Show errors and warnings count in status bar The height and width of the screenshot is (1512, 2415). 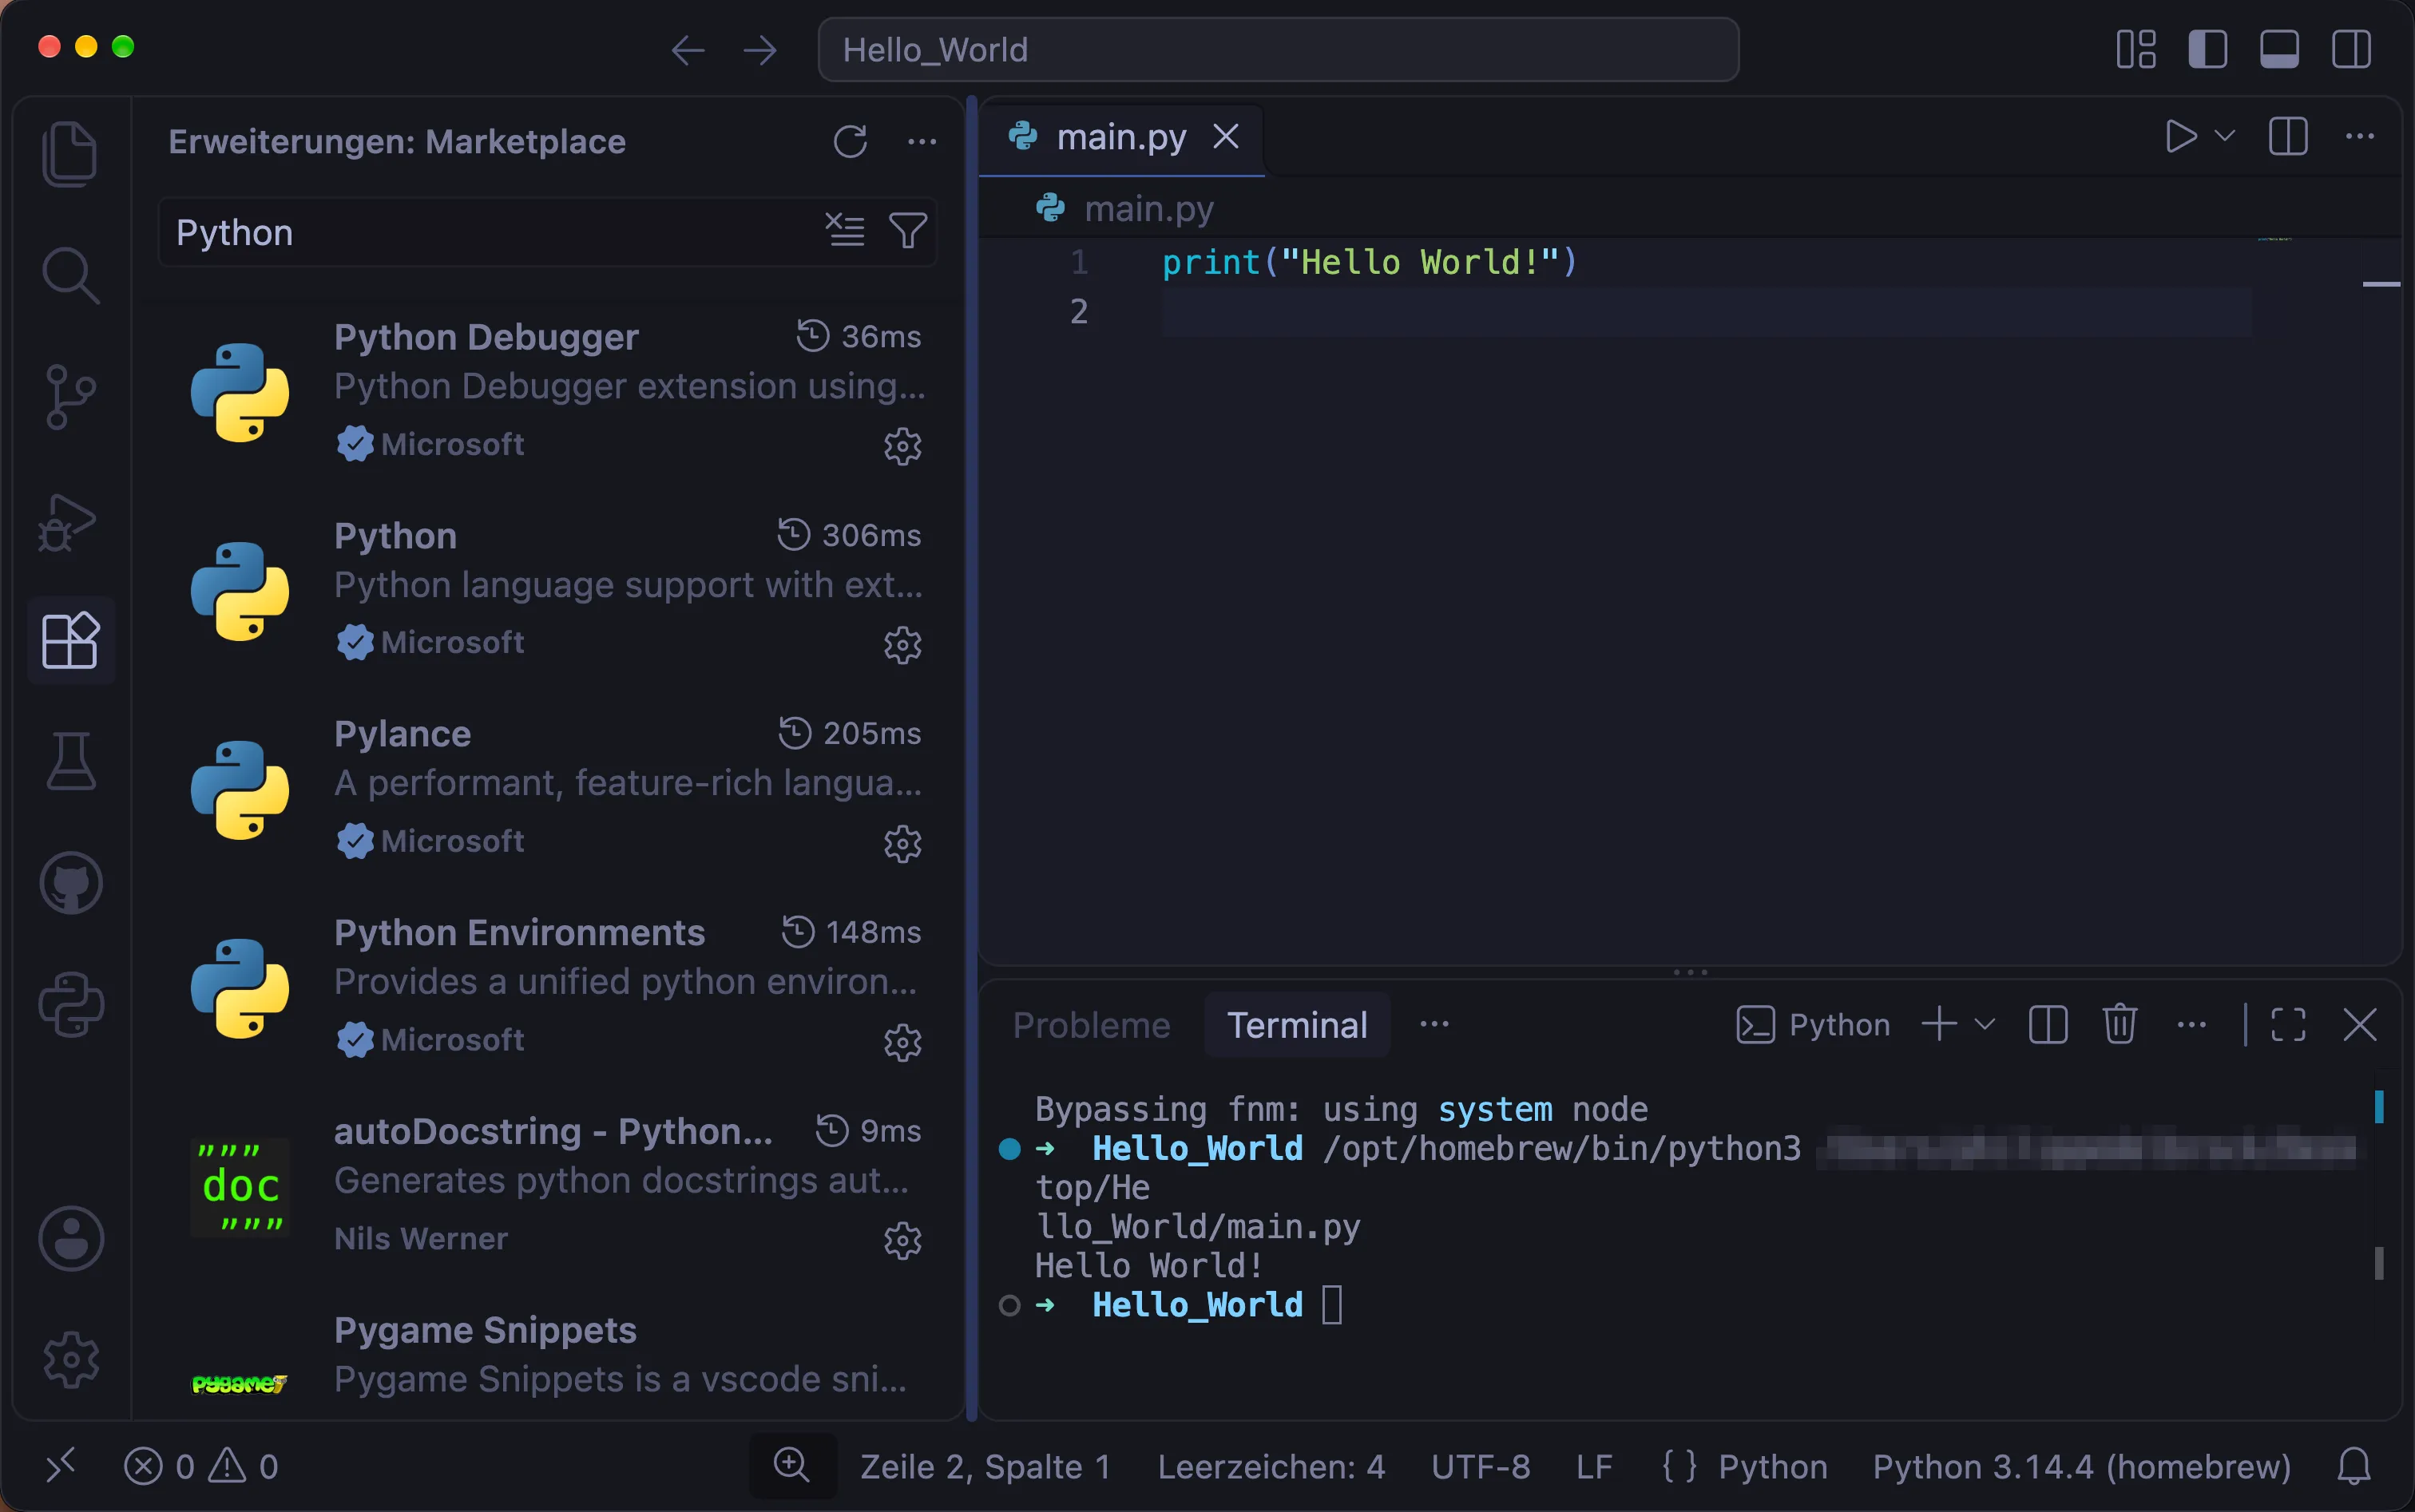[201, 1466]
